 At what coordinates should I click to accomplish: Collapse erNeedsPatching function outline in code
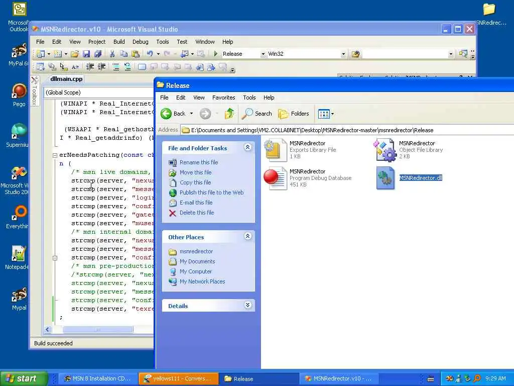[x=55, y=155]
